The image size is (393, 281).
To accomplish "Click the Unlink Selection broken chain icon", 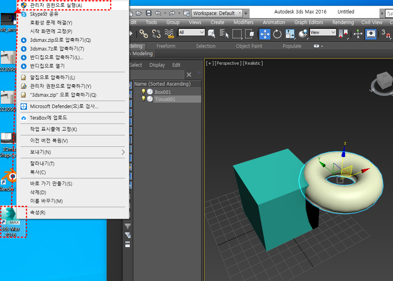I will tap(157, 34).
